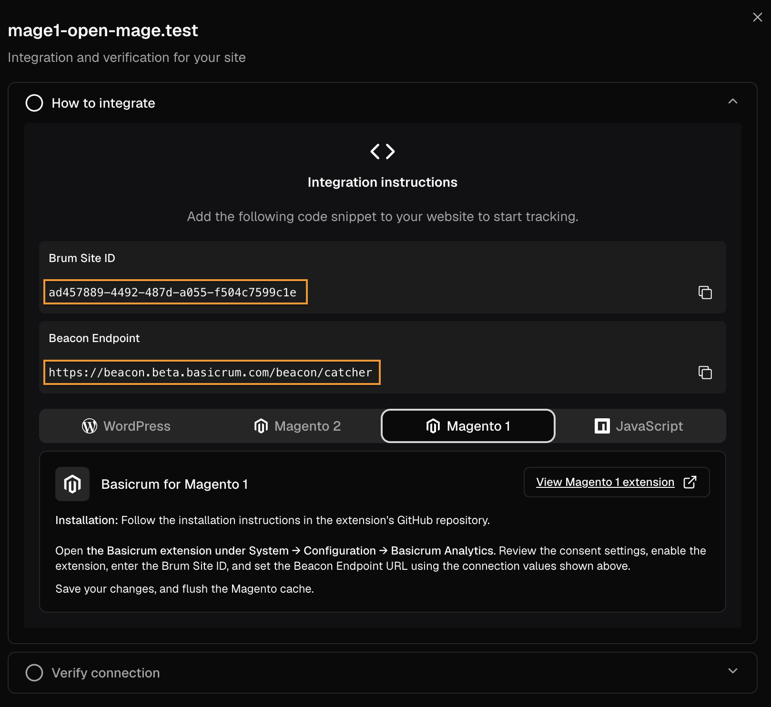Close the integration dialog
This screenshot has height=707, width=771.
pyautogui.click(x=757, y=17)
